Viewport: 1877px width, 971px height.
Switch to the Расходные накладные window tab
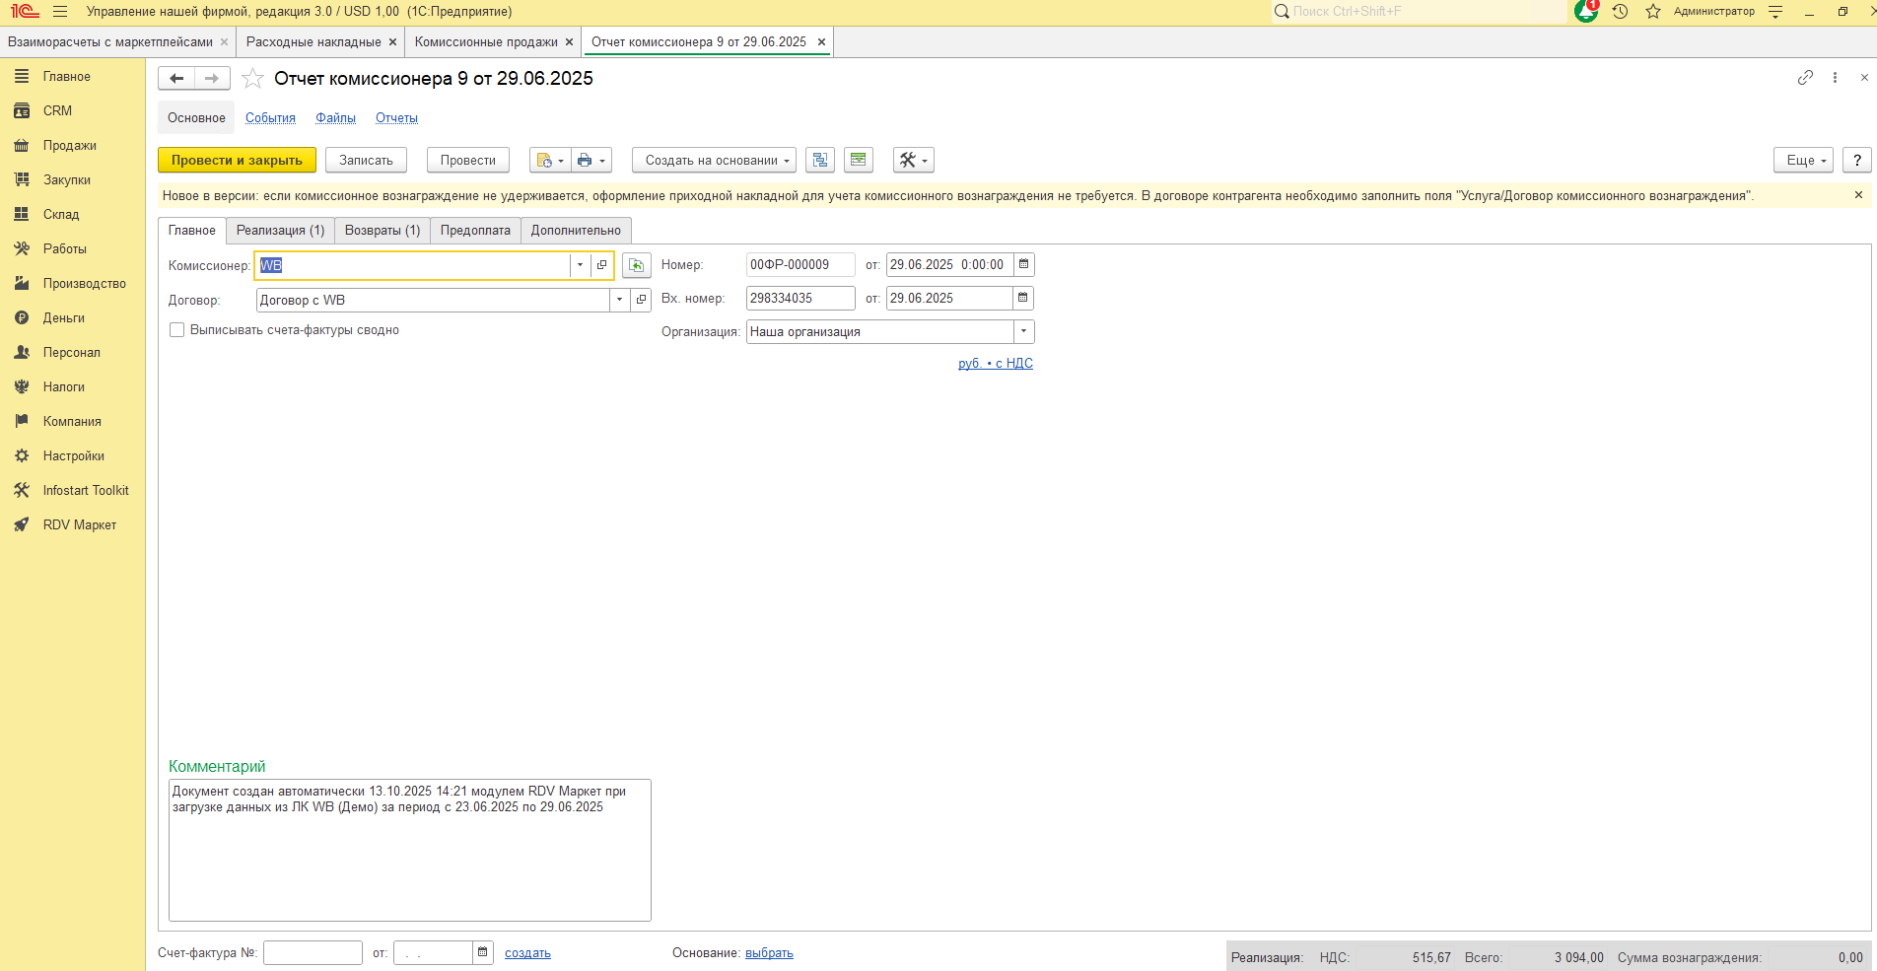coord(313,41)
